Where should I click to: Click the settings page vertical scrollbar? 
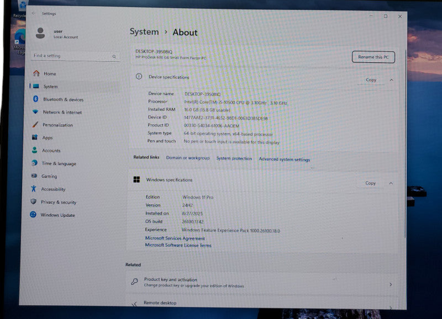(405, 143)
